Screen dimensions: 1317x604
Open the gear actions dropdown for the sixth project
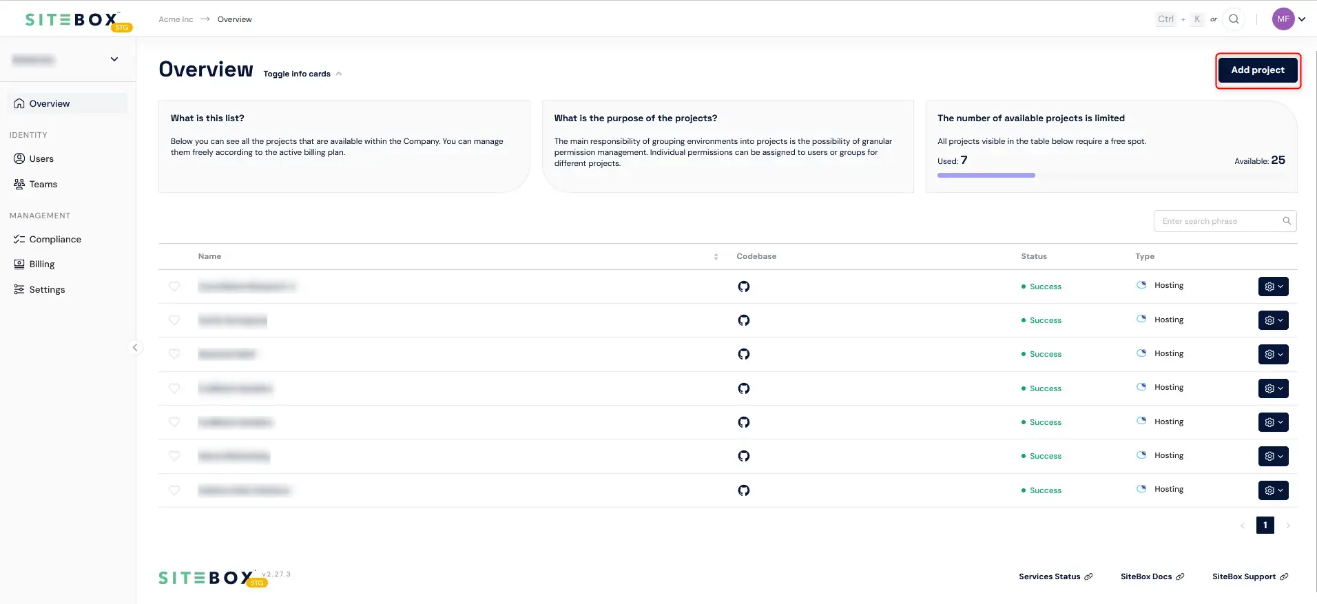point(1273,456)
